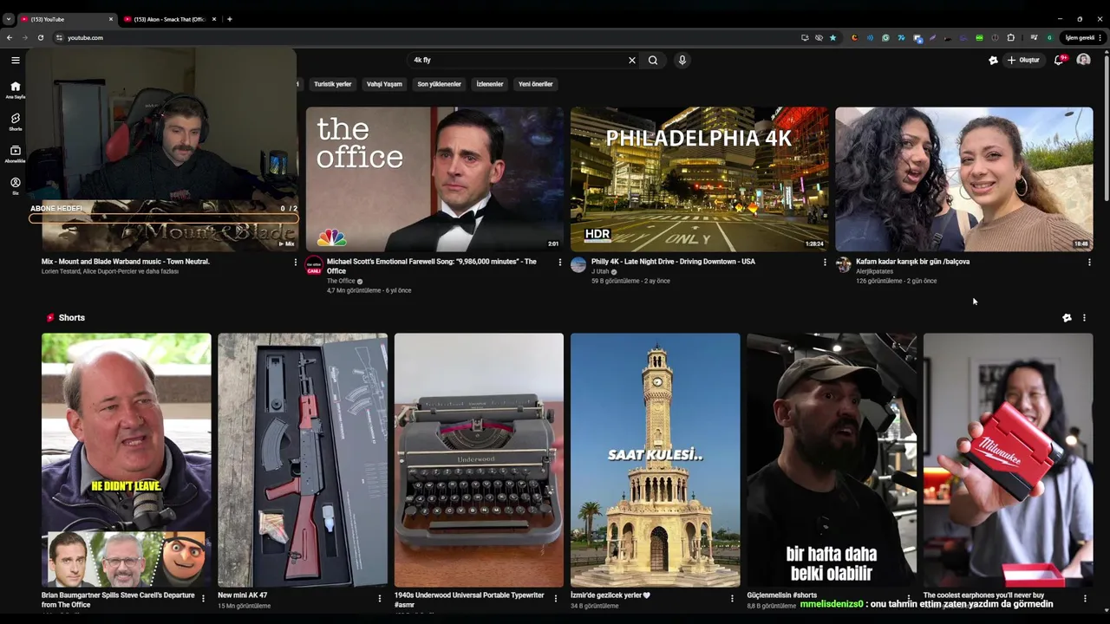This screenshot has height=624, width=1110.
Task: Open Kafam kadar karışık bir gün thumbnail
Action: click(x=963, y=179)
